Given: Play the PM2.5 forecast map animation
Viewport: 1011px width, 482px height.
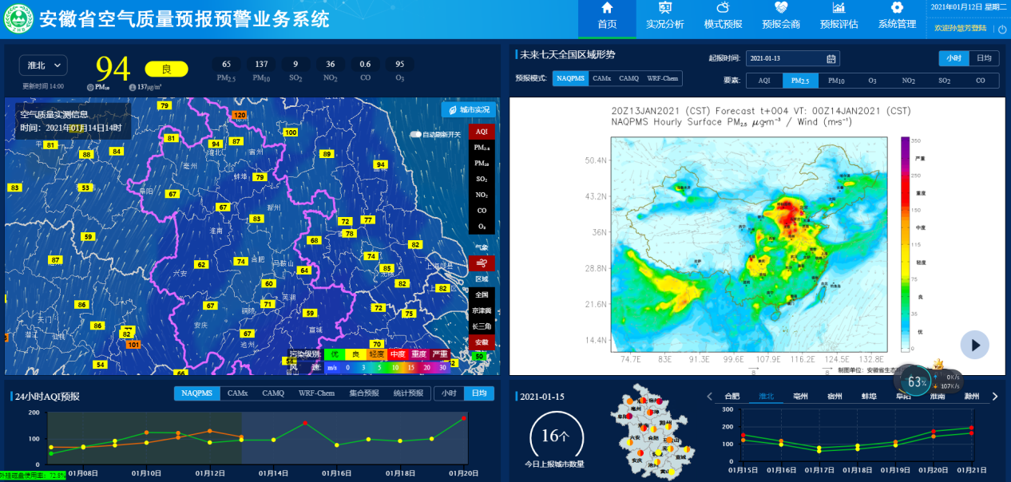Looking at the screenshot, I should [974, 345].
